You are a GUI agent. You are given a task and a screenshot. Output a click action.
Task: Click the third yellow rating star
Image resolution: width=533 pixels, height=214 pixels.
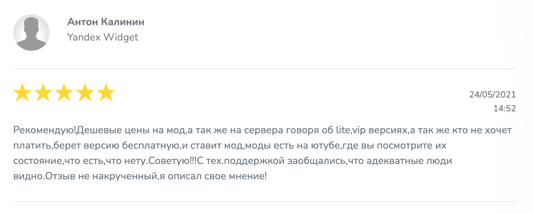pos(64,93)
